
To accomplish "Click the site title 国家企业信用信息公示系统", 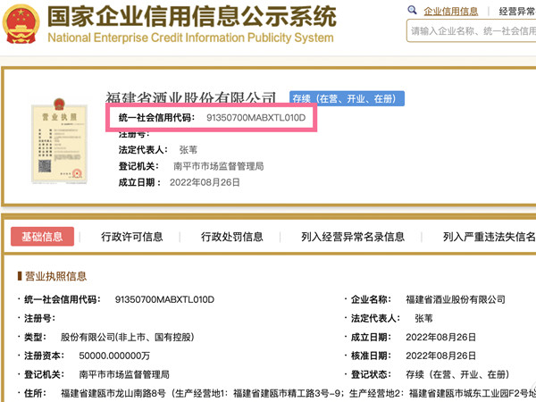I will tap(192, 16).
